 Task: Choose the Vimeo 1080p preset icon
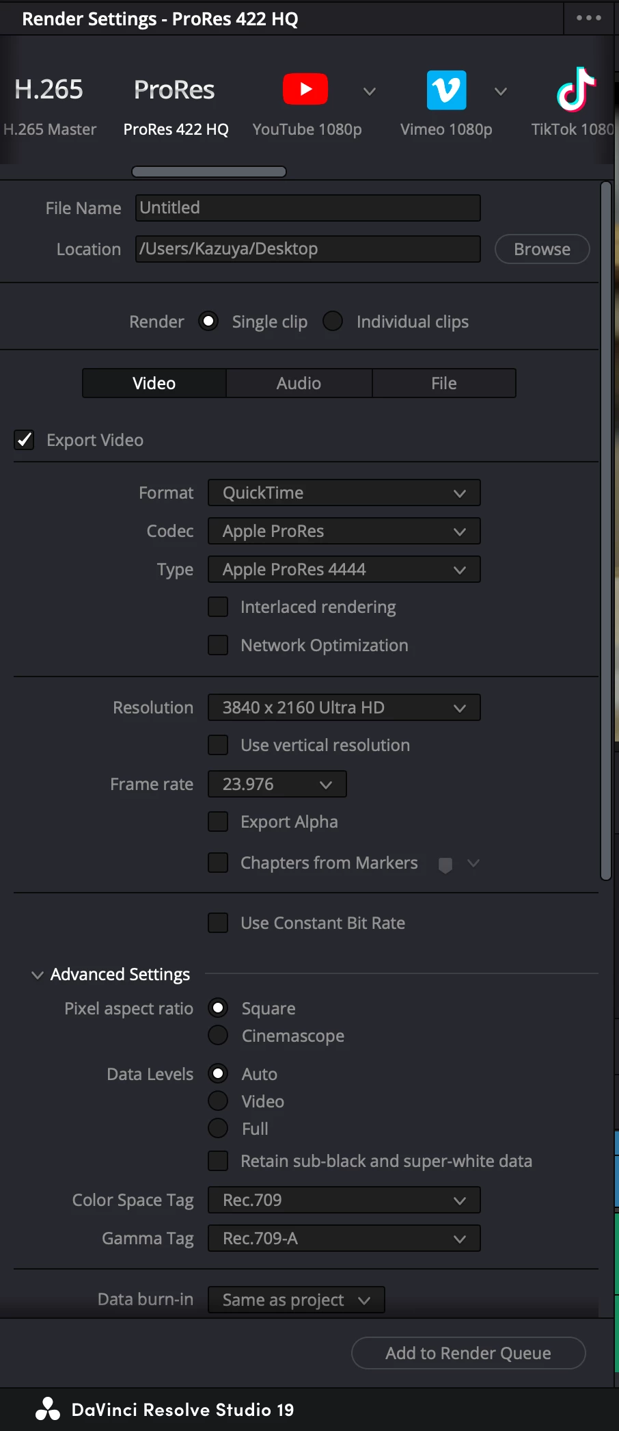click(x=446, y=90)
